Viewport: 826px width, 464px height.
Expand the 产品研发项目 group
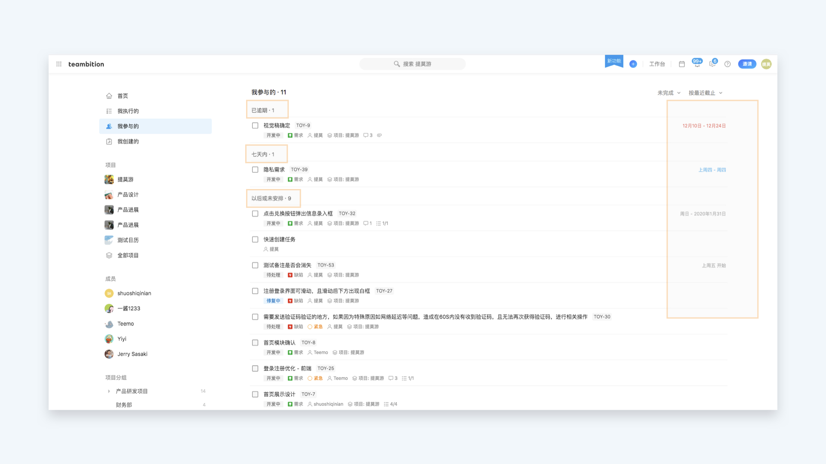(109, 391)
